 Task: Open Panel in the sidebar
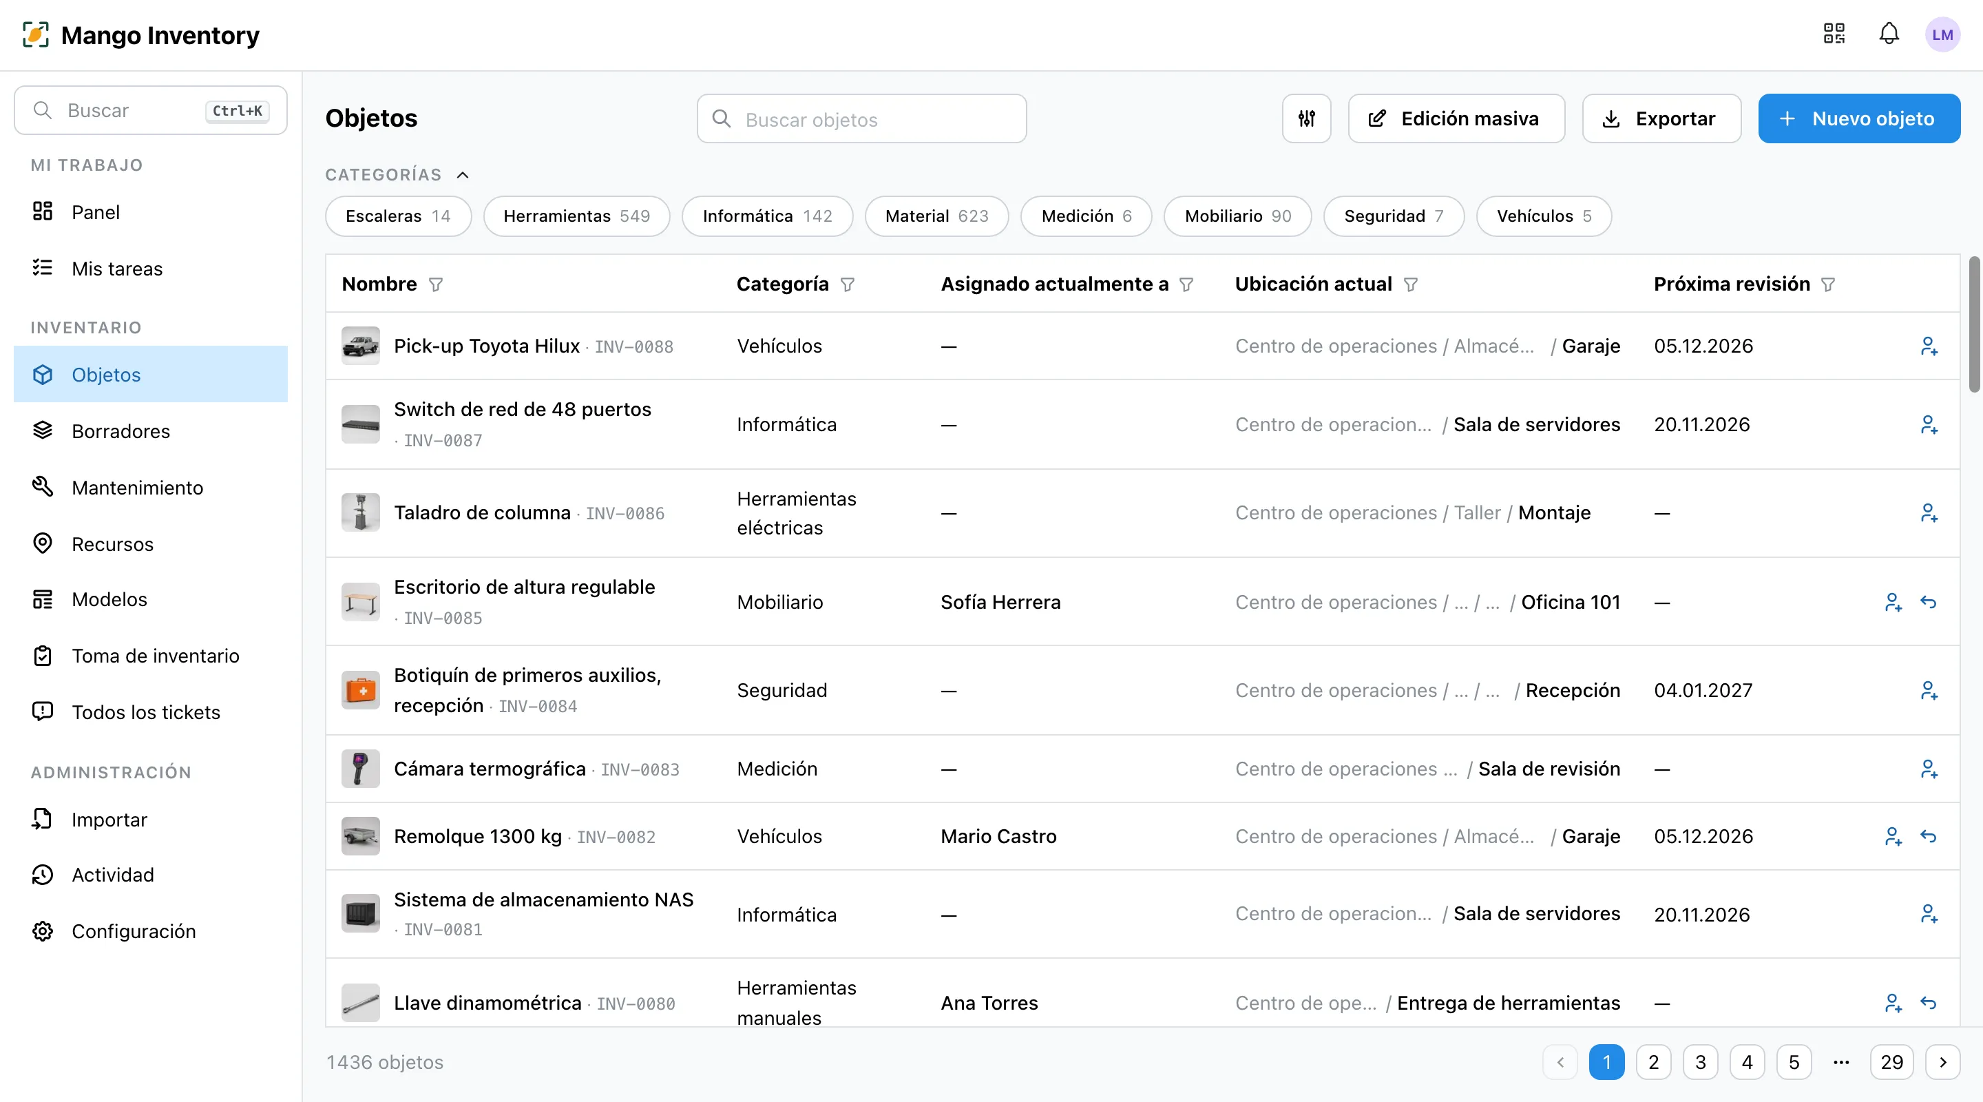pyautogui.click(x=151, y=211)
